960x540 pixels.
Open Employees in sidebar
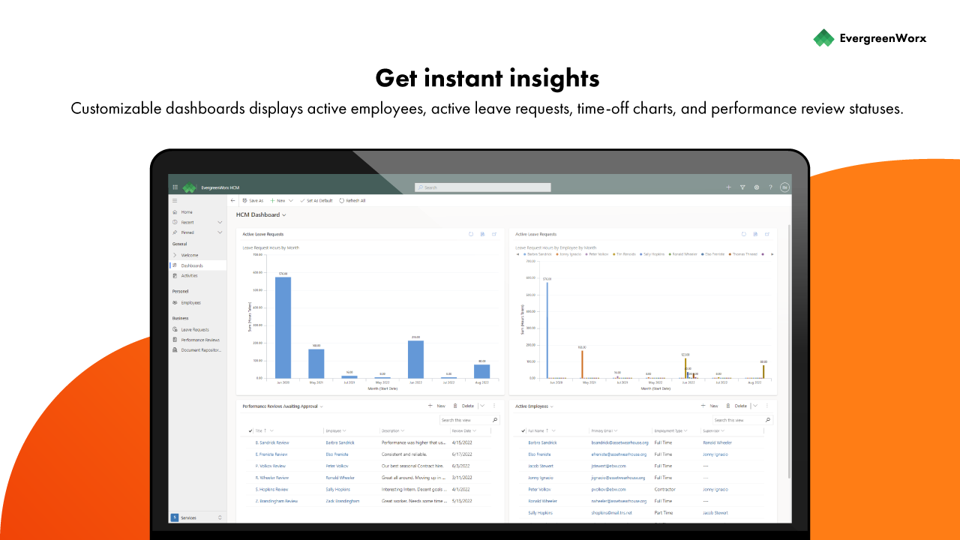click(190, 303)
